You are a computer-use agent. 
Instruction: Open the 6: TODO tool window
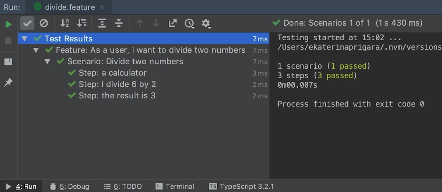click(123, 186)
